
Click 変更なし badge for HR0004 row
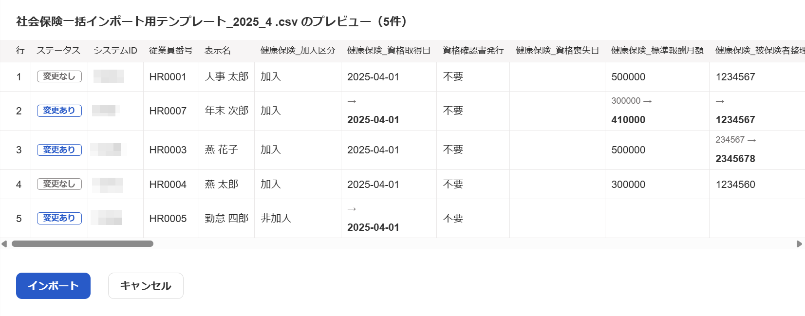pyautogui.click(x=59, y=184)
